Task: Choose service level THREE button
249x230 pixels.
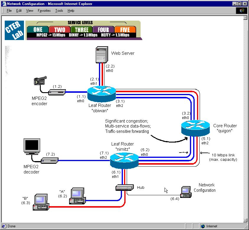Action: click(x=82, y=29)
